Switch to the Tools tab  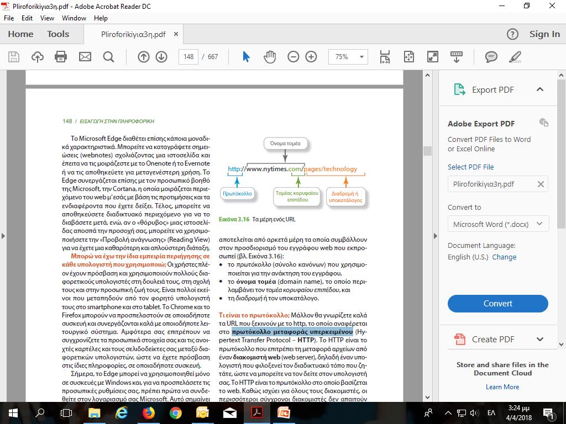[58, 34]
